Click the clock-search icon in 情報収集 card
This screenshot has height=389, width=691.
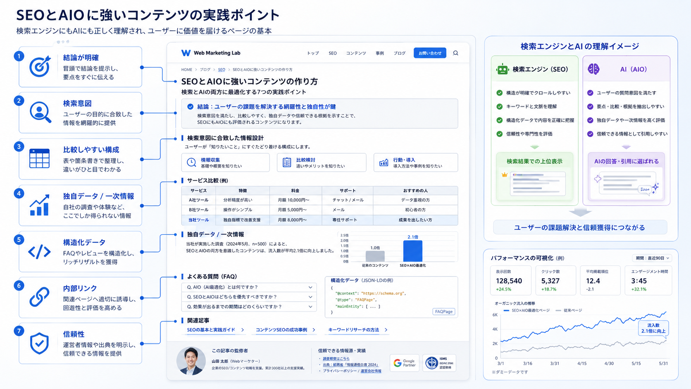[191, 162]
